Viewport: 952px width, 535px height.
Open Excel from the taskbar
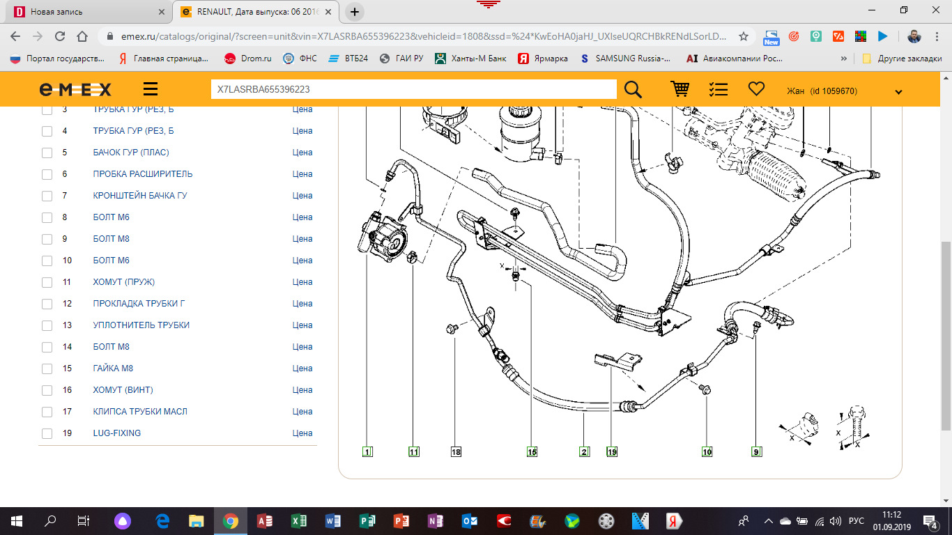[x=299, y=520]
